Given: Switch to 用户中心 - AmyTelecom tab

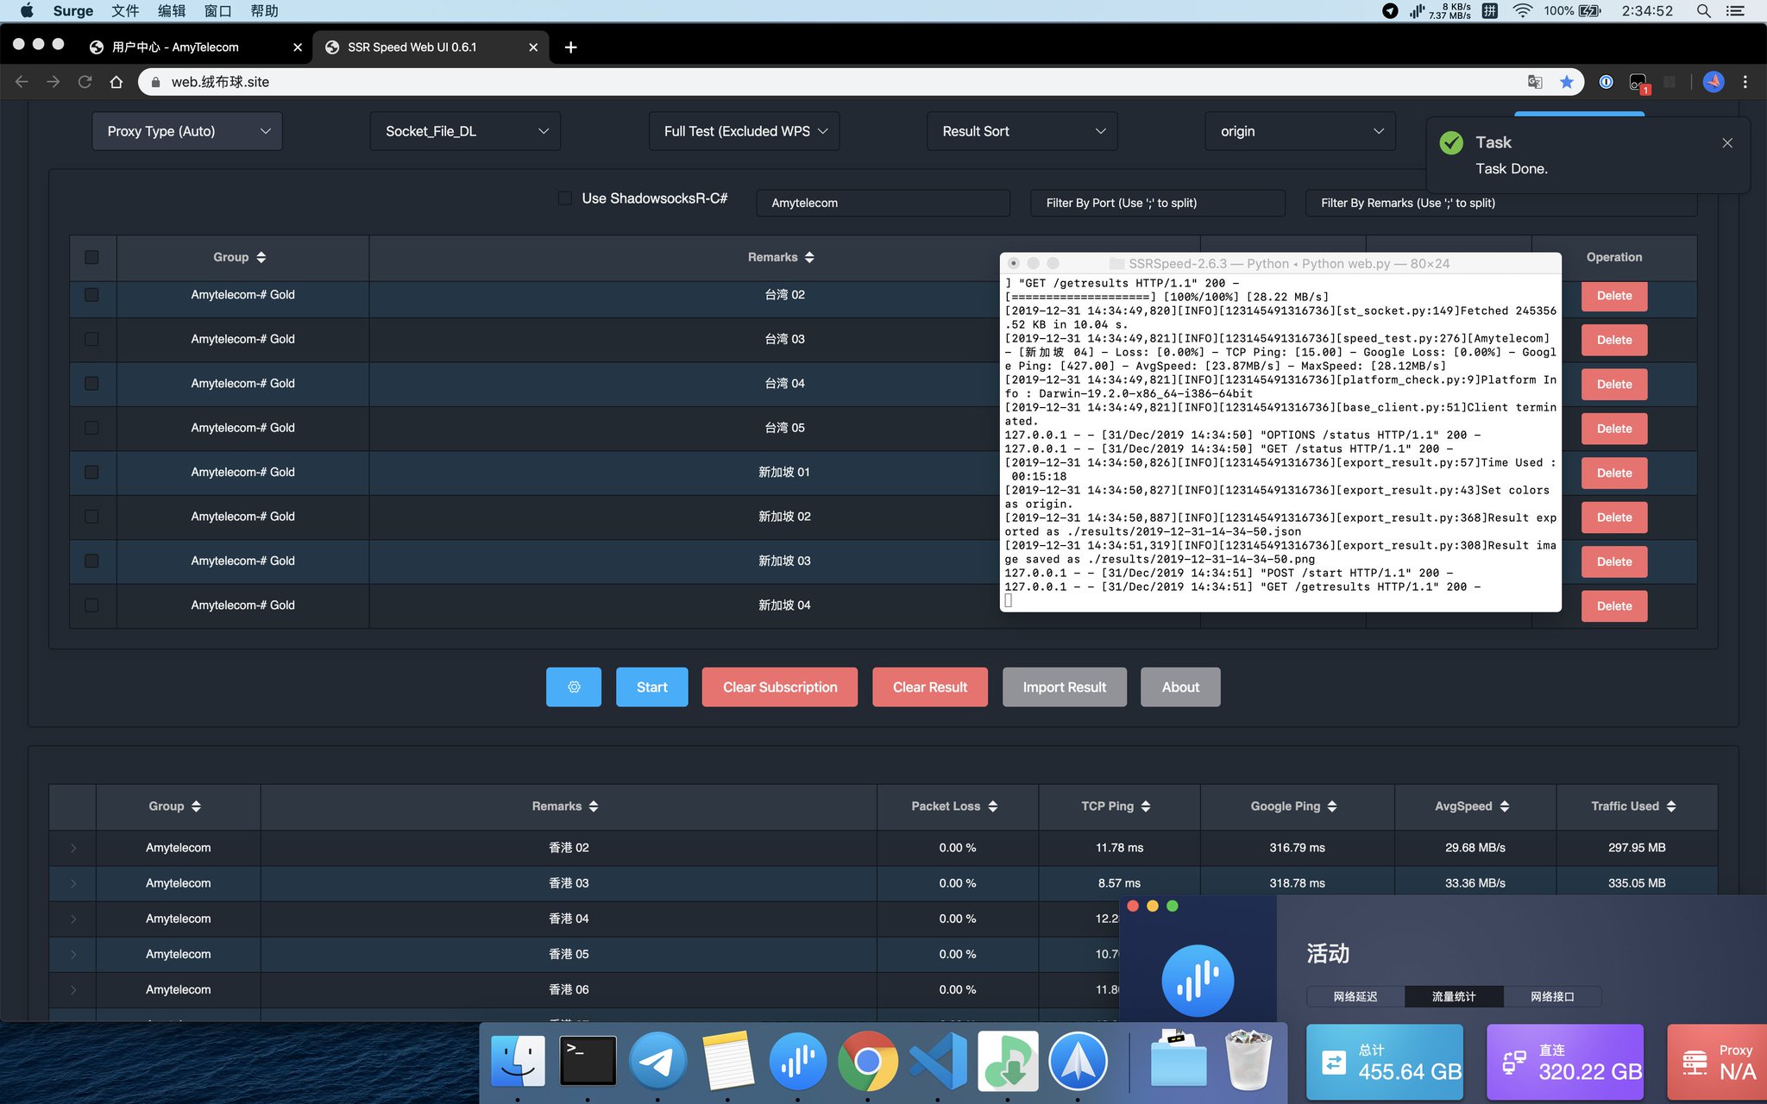Looking at the screenshot, I should tap(175, 47).
